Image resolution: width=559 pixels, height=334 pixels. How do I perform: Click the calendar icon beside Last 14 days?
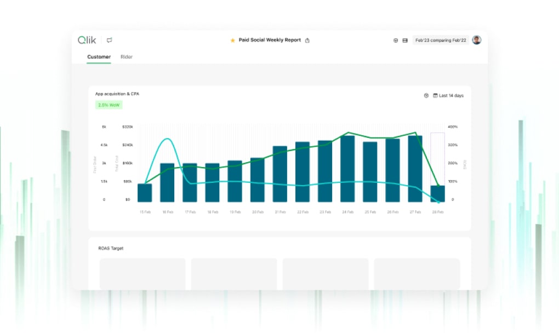(435, 96)
